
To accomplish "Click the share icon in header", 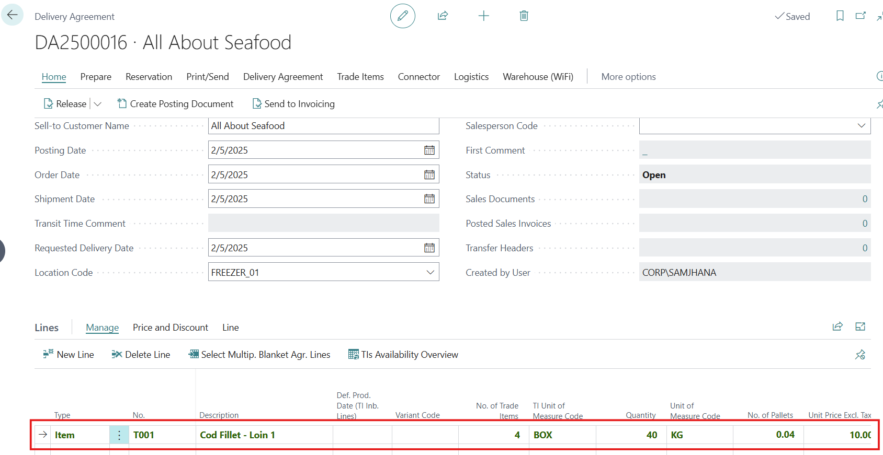I will point(443,16).
